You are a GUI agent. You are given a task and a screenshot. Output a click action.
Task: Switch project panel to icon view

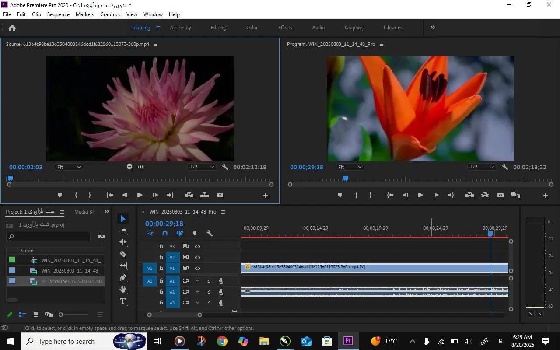point(36,315)
